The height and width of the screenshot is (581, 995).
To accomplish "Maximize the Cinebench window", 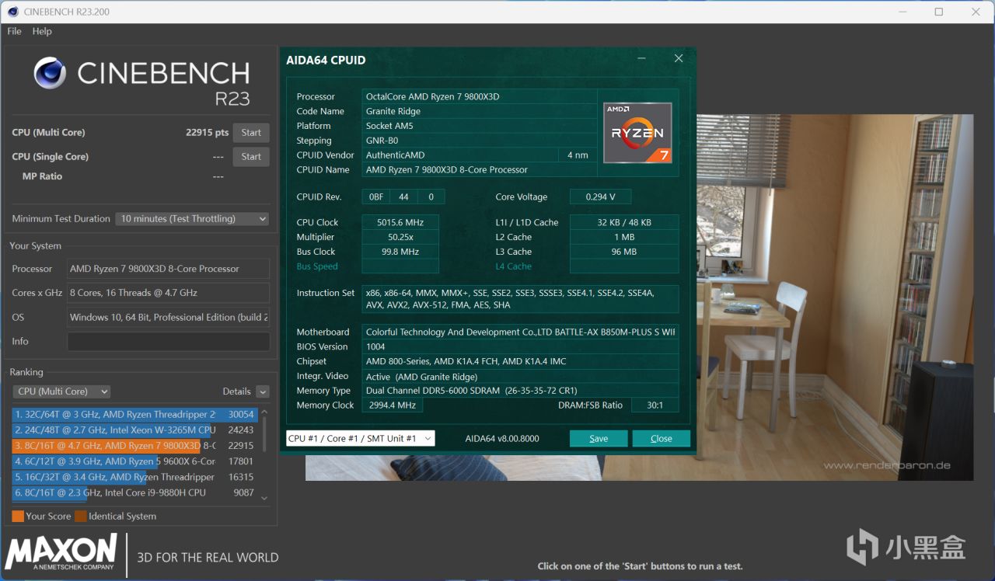I will click(x=939, y=12).
